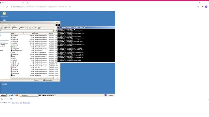209x117 pixels.
Task: Switch to C:\WINNT\system32 cmd taskbar button
Action: [47, 95]
